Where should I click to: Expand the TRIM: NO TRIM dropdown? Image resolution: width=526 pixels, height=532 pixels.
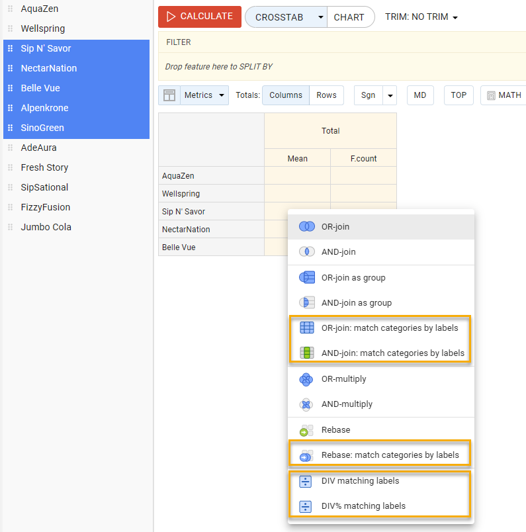pos(421,17)
